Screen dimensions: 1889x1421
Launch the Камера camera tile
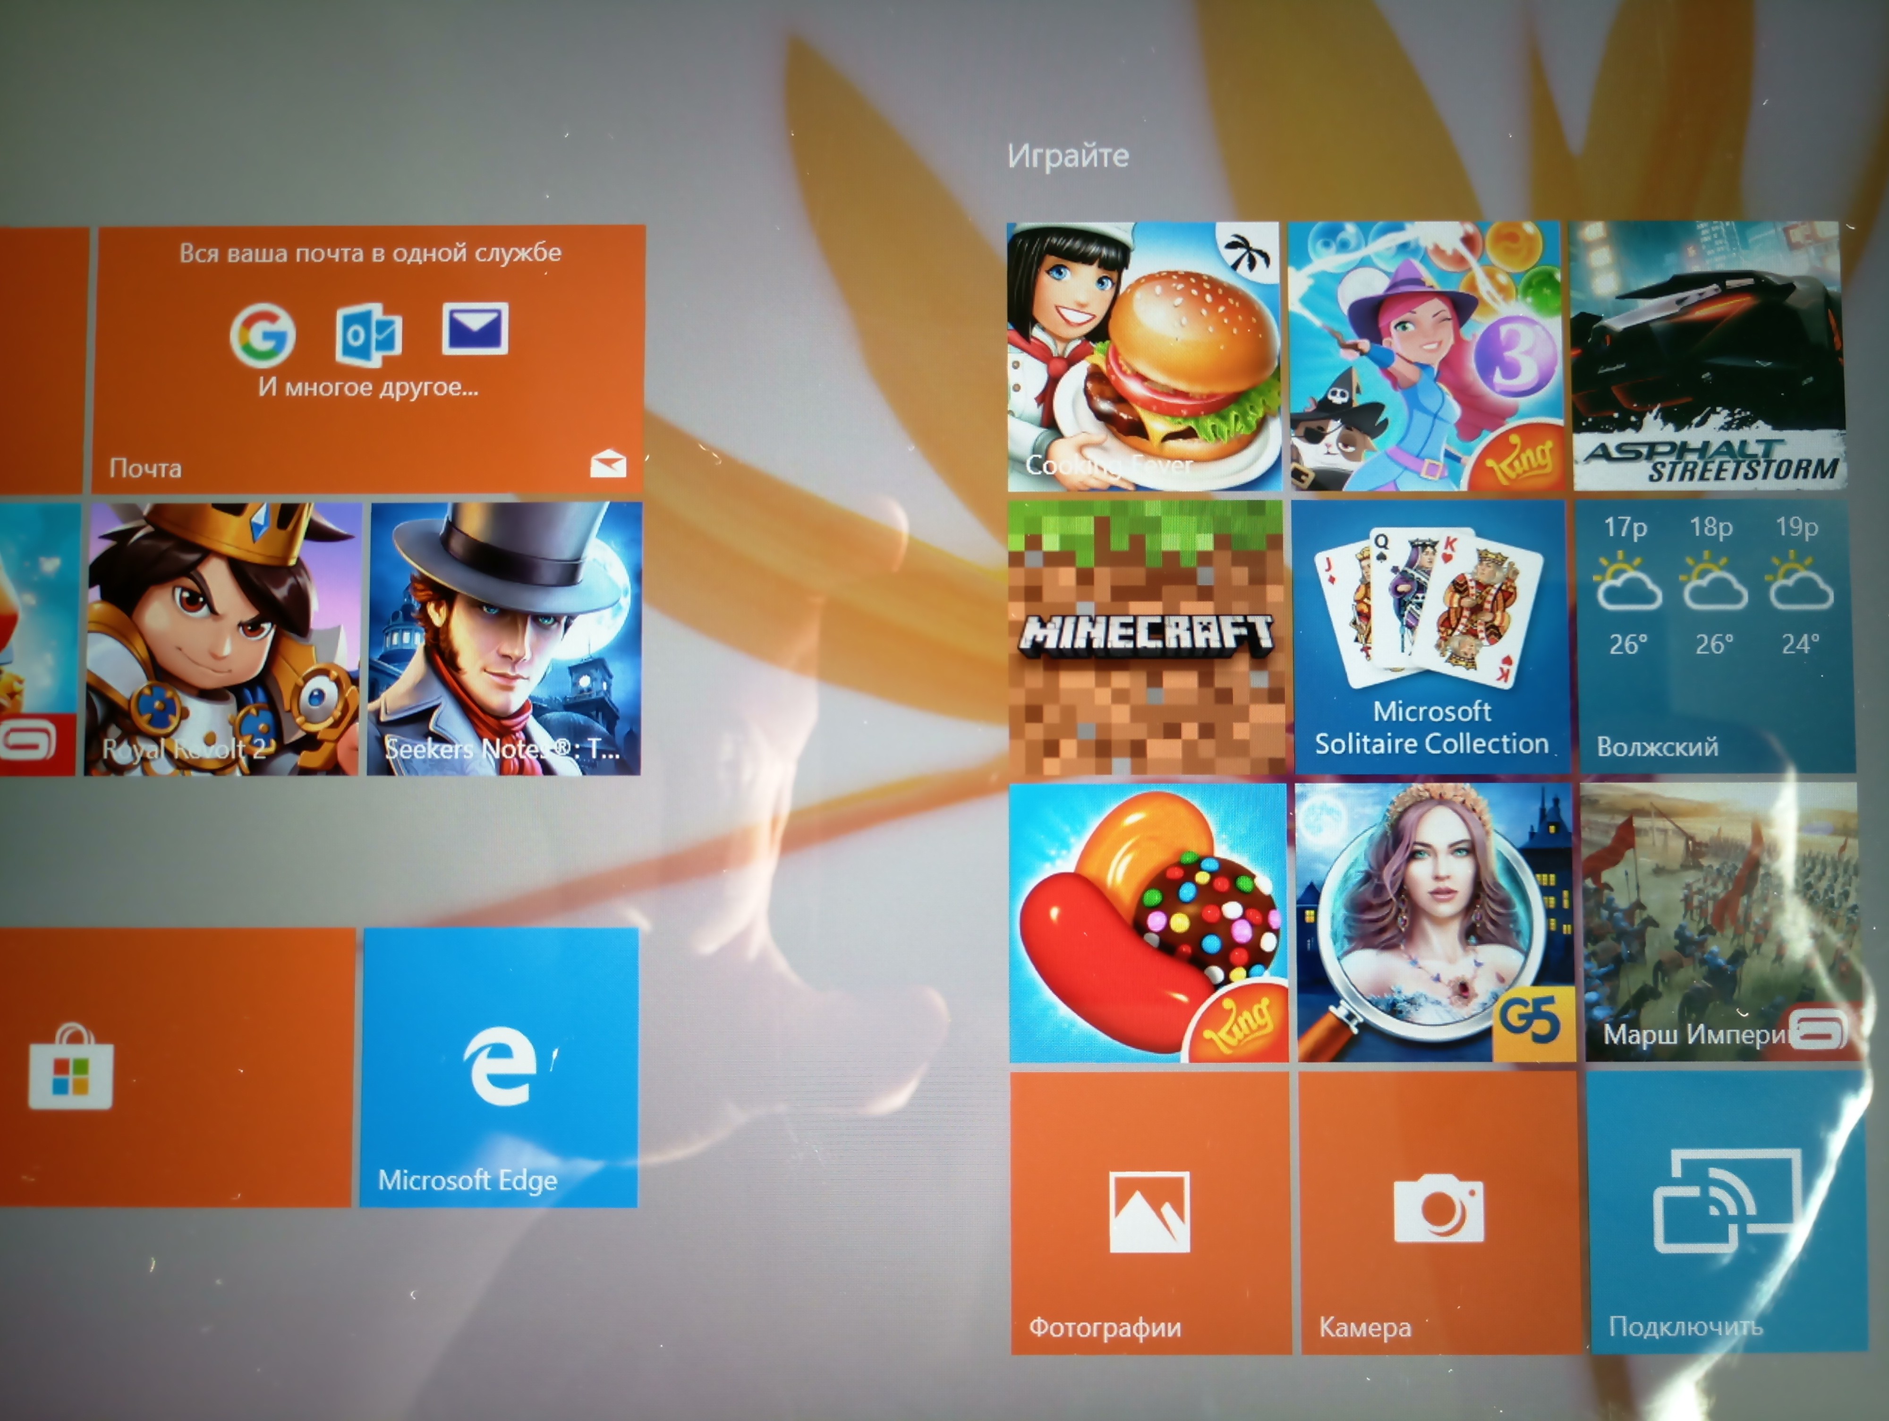pos(1441,1213)
